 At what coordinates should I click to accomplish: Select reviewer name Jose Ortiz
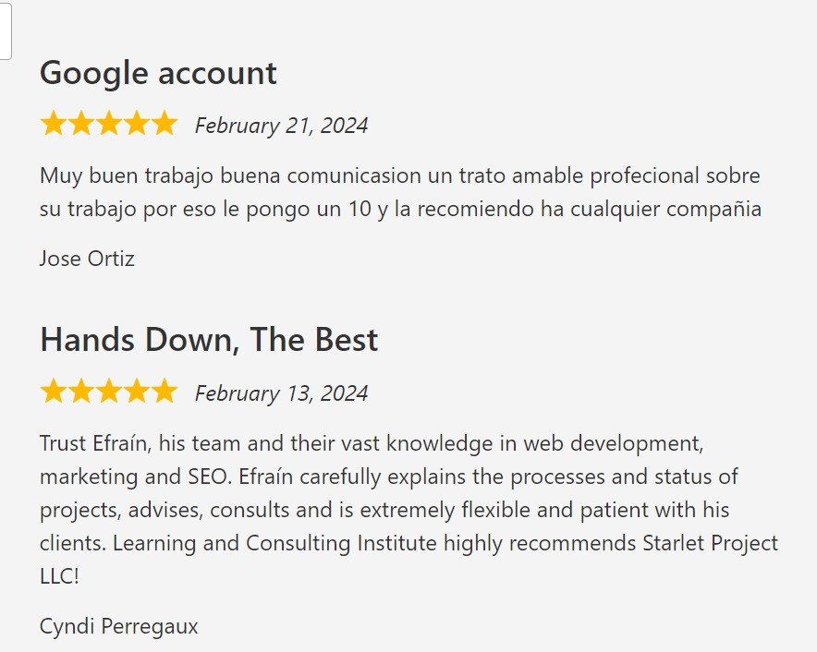87,259
